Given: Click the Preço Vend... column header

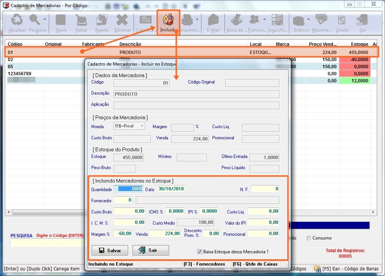Looking at the screenshot, I should point(322,44).
